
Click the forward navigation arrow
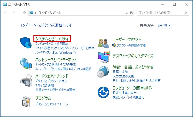point(13,13)
